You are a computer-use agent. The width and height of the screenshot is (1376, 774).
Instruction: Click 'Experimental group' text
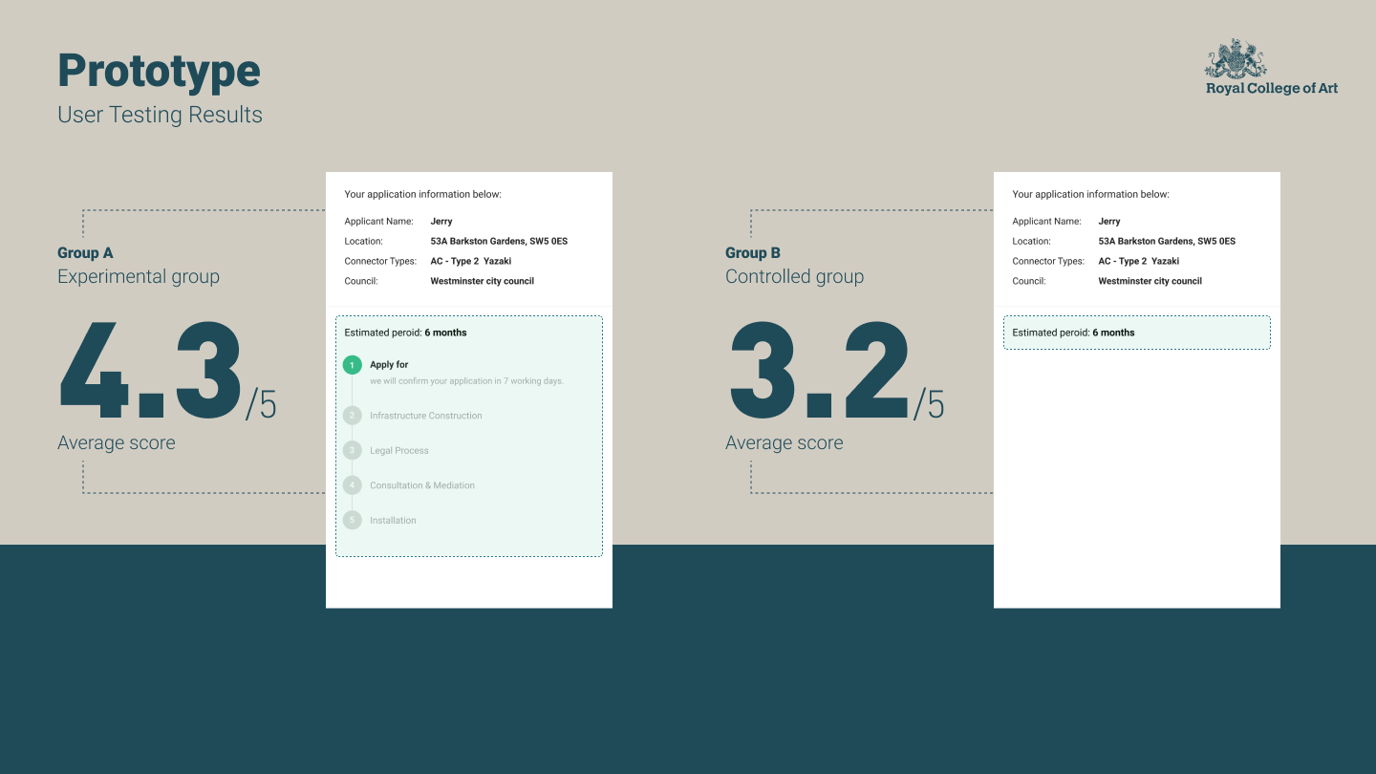[139, 277]
